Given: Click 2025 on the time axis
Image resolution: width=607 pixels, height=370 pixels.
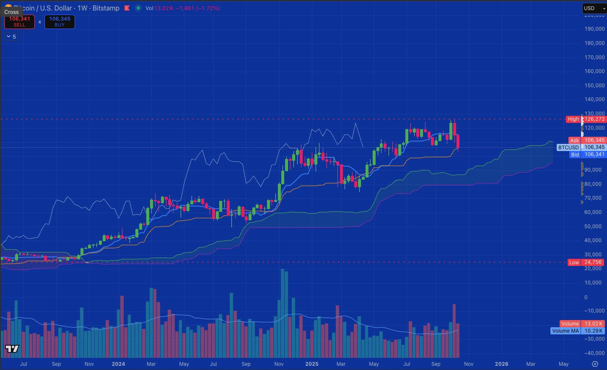Looking at the screenshot, I should (x=312, y=364).
